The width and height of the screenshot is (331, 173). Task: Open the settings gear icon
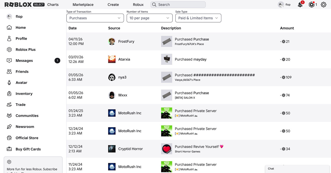coord(324,4)
